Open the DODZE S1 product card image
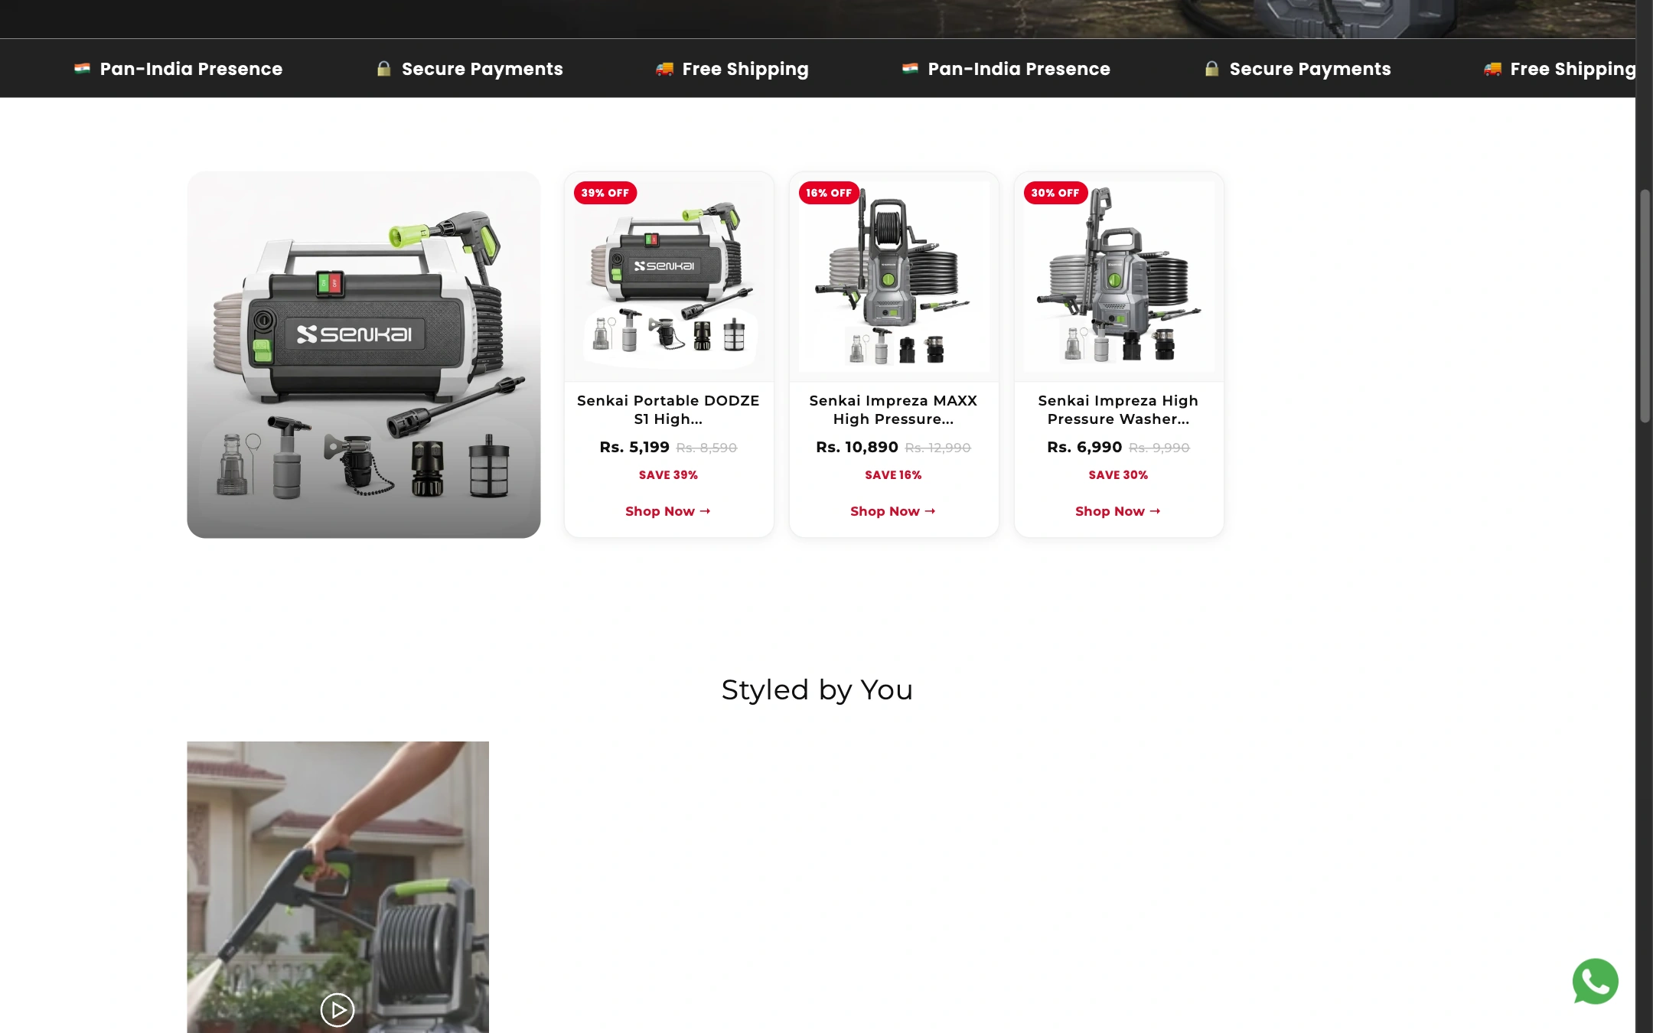The image size is (1653, 1033). pyautogui.click(x=669, y=277)
